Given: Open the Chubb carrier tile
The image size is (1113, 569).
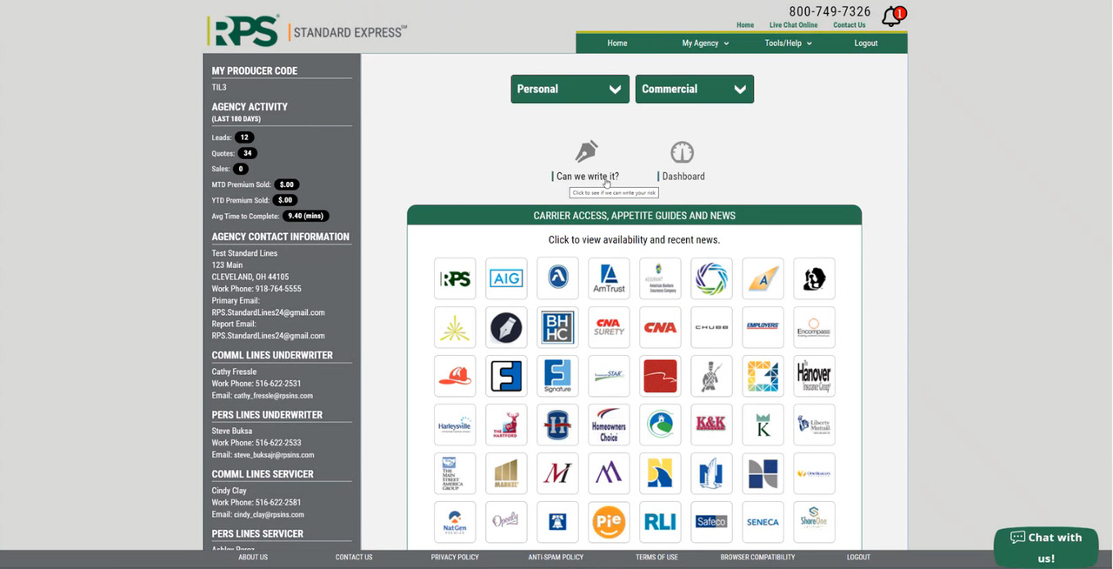Looking at the screenshot, I should 711,327.
